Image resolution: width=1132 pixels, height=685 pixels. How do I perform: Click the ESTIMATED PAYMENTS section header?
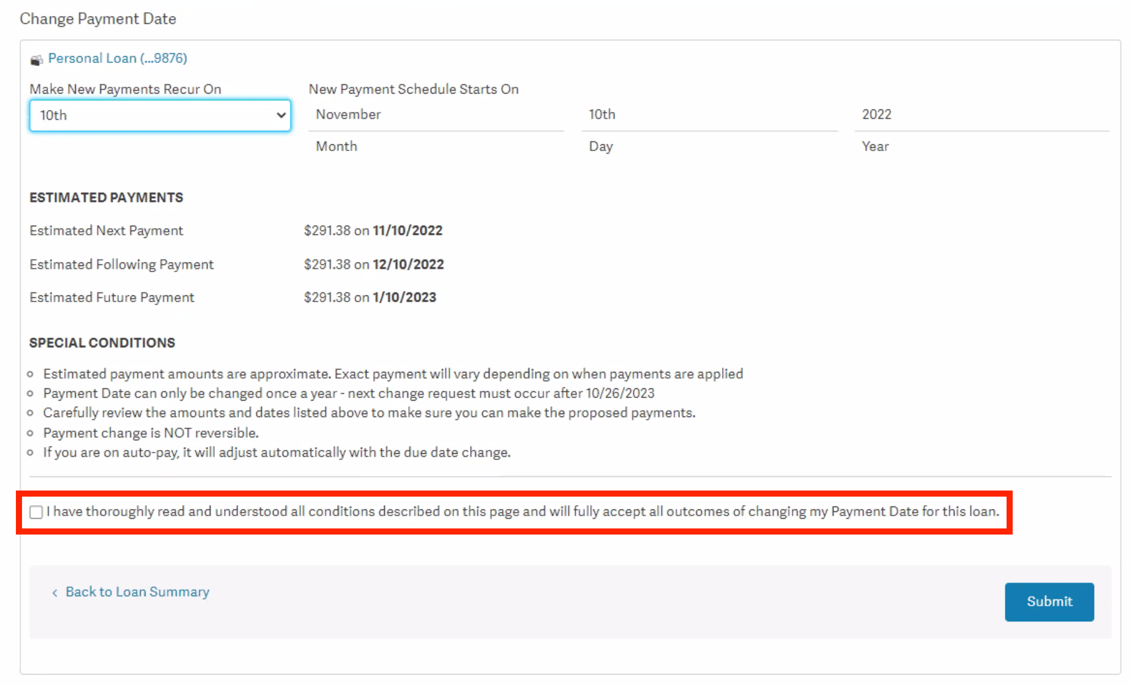click(x=106, y=197)
